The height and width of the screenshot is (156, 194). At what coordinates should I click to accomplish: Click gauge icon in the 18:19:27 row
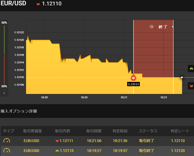6,150
